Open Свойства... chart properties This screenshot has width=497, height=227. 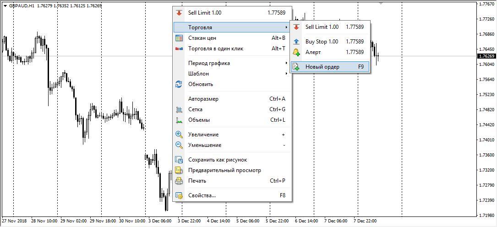(202, 195)
